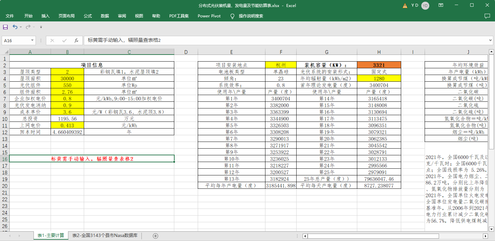Click the previous sheet navigation arrow
This screenshot has height=241, width=495.
10,236
